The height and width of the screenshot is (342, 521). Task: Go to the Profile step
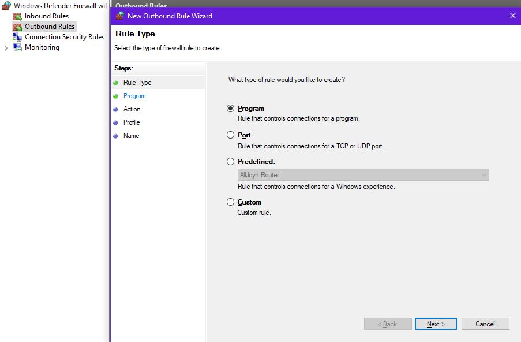(x=132, y=122)
